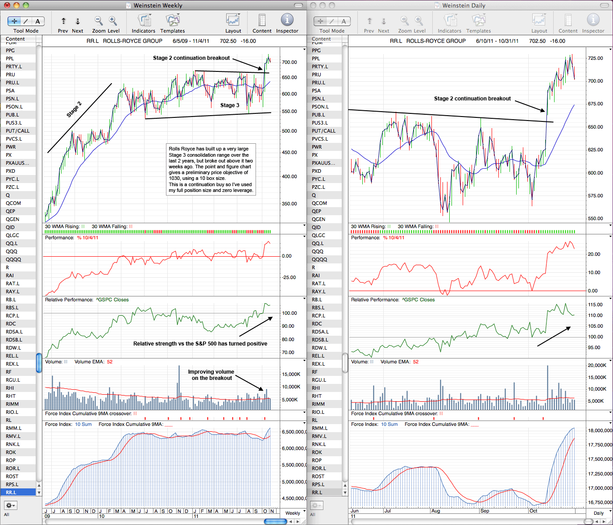Click the Next arrow in Daily window
613x525 pixels.
point(384,21)
